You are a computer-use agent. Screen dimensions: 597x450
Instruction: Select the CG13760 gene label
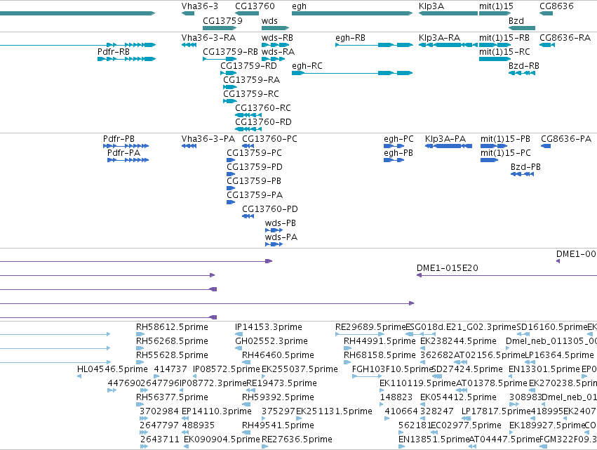click(x=255, y=6)
